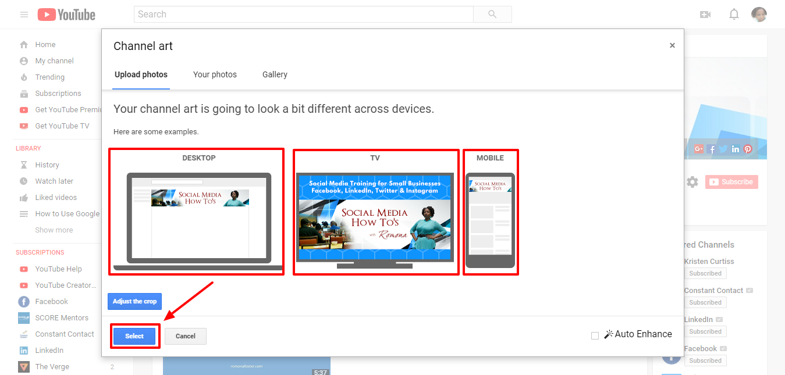Open Get YouTube TV link
Viewport: 785px width, 375px height.
(x=62, y=126)
